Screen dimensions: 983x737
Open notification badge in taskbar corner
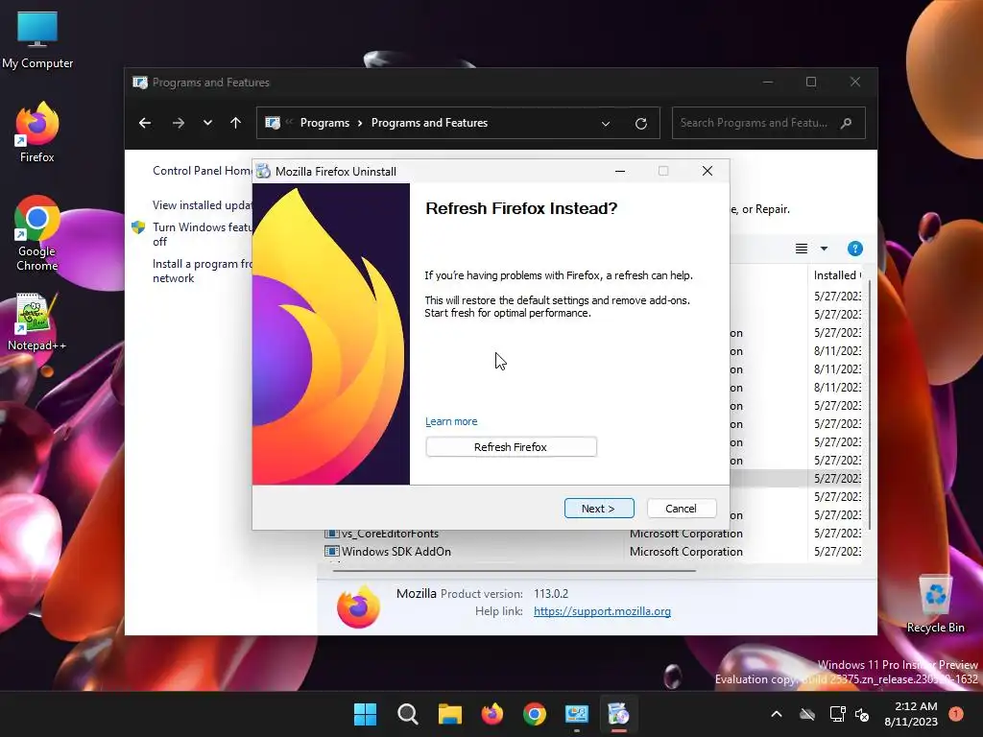[x=956, y=714]
